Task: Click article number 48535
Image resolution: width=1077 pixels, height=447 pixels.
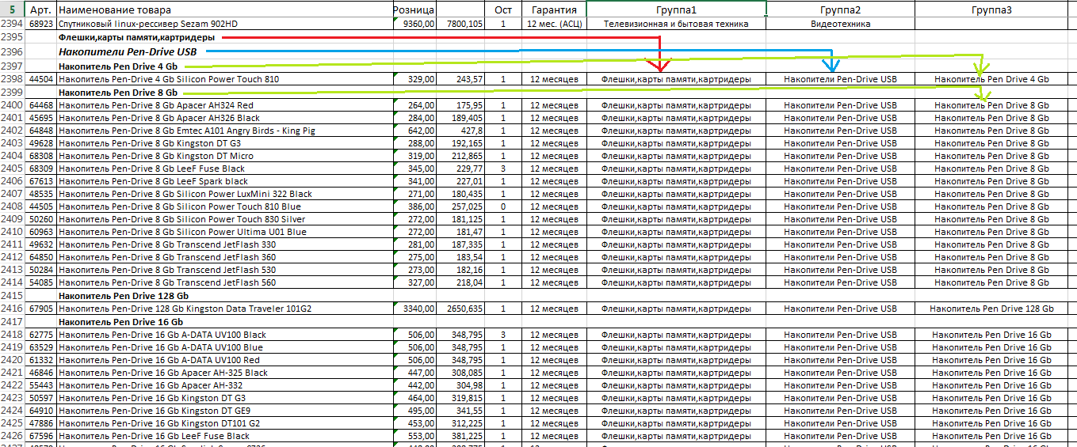Action: 40,194
